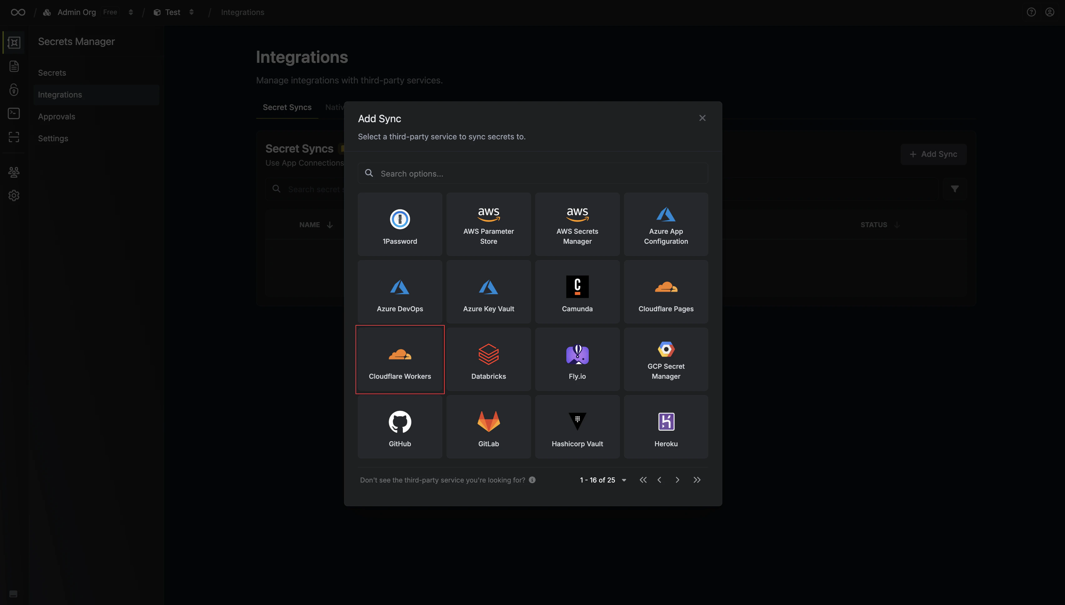Pick the Heroku integration
Viewport: 1065px width, 605px height.
click(666, 427)
